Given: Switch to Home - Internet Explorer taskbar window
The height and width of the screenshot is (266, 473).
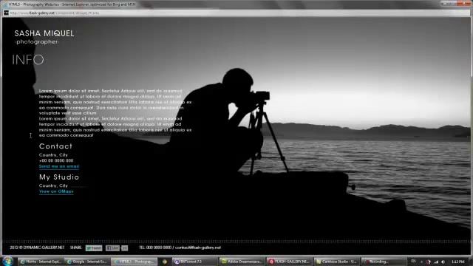Looking at the screenshot, I should pyautogui.click(x=41, y=262).
